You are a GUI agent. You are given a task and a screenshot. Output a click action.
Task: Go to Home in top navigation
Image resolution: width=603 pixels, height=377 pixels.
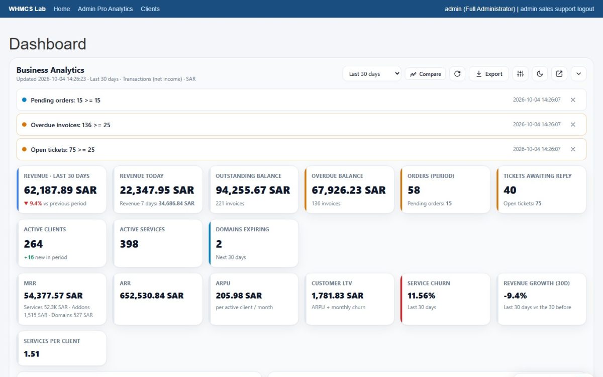click(x=62, y=9)
